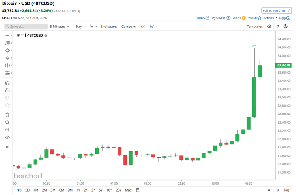The width and height of the screenshot is (296, 195).
Task: Open Notes for this chart
Action: (x=203, y=18)
